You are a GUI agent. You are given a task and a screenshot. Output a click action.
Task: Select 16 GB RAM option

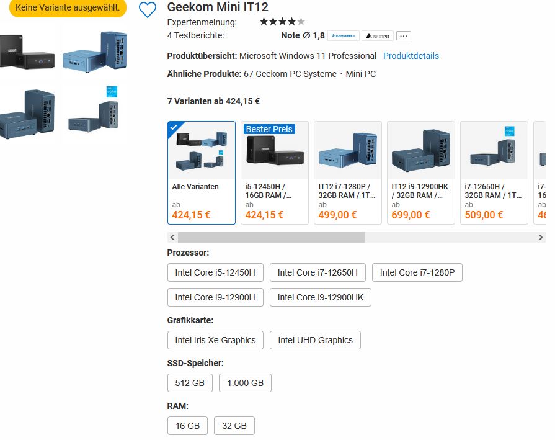coord(187,426)
